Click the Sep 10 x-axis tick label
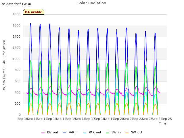 click(x=23, y=119)
